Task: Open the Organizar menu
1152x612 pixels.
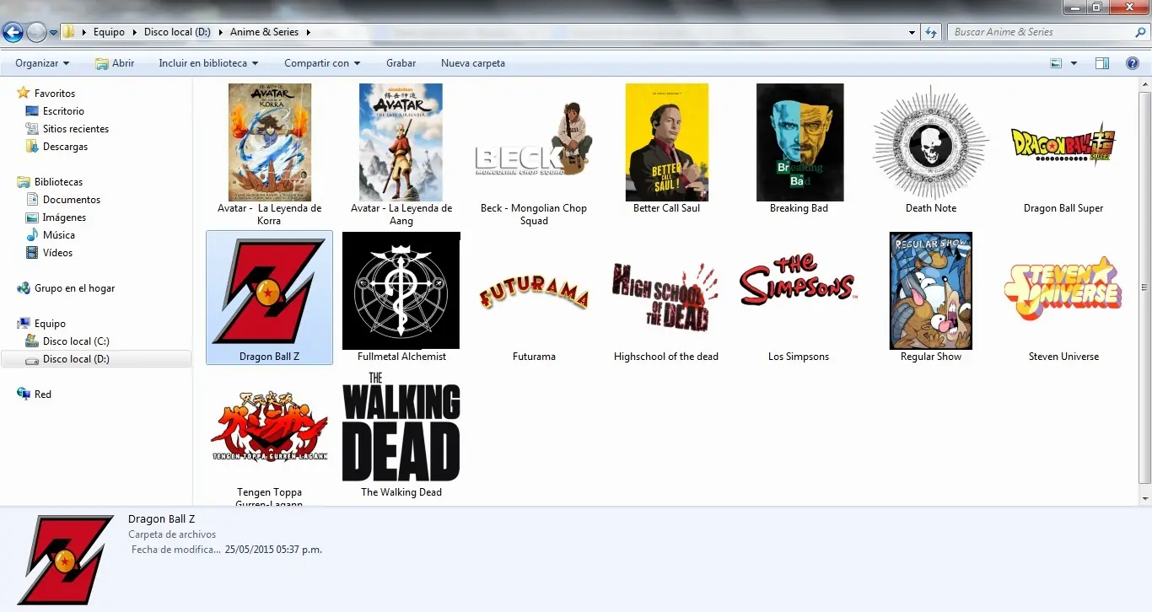Action: (x=42, y=63)
